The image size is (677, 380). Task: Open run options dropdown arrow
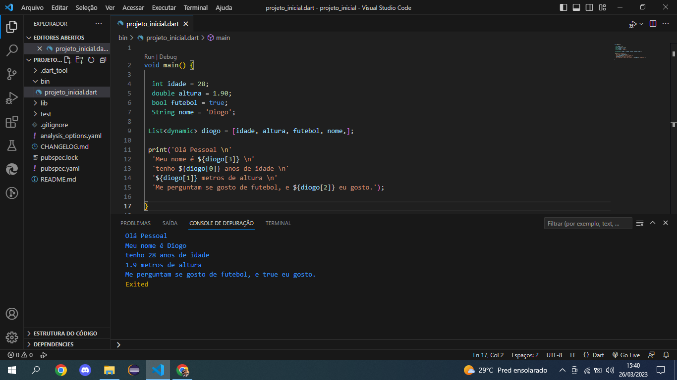pyautogui.click(x=641, y=24)
